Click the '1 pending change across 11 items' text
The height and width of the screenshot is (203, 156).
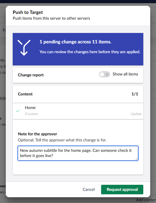[75, 42]
